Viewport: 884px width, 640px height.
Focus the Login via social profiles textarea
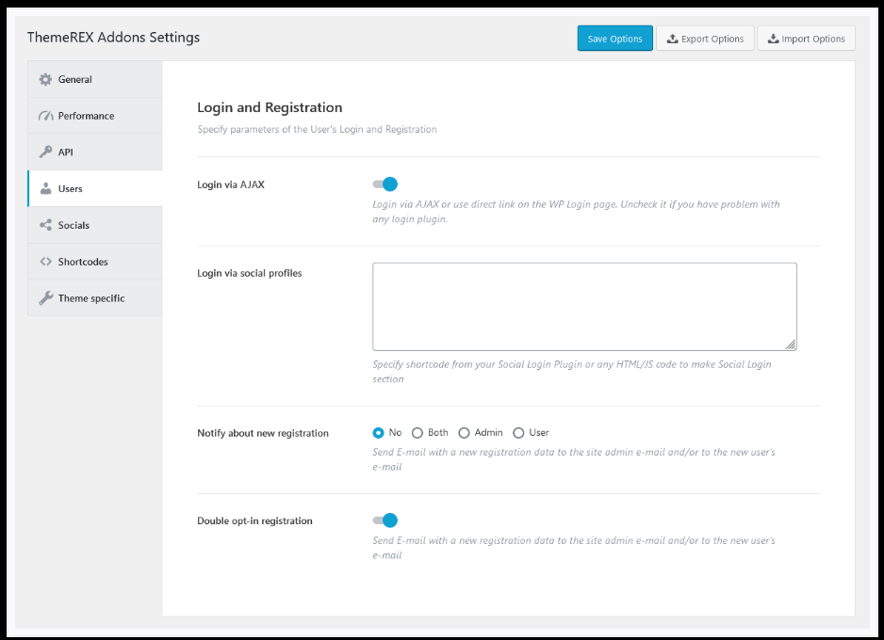584,307
